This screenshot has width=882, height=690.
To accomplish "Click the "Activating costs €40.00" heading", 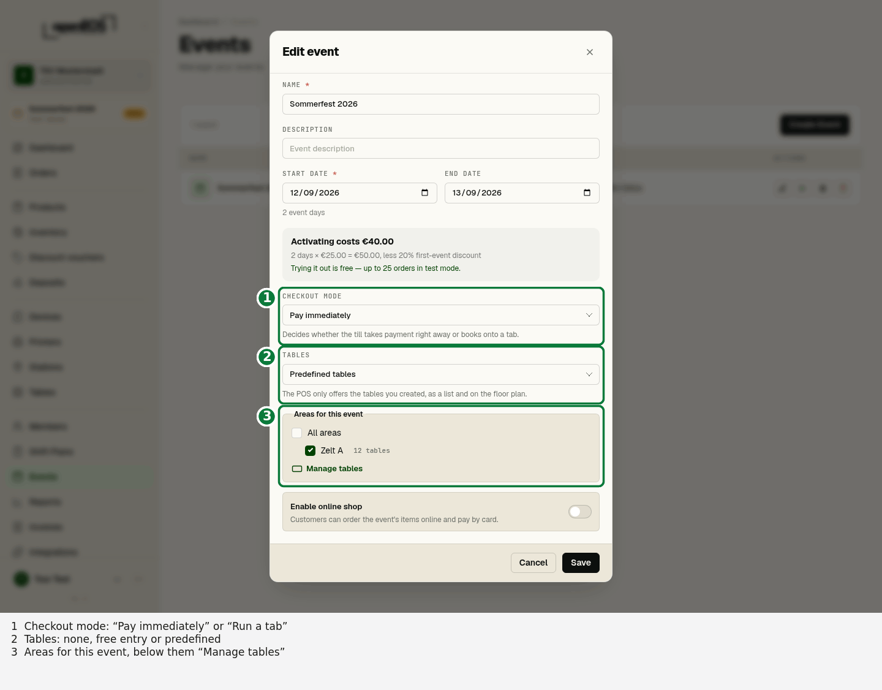I will [342, 241].
